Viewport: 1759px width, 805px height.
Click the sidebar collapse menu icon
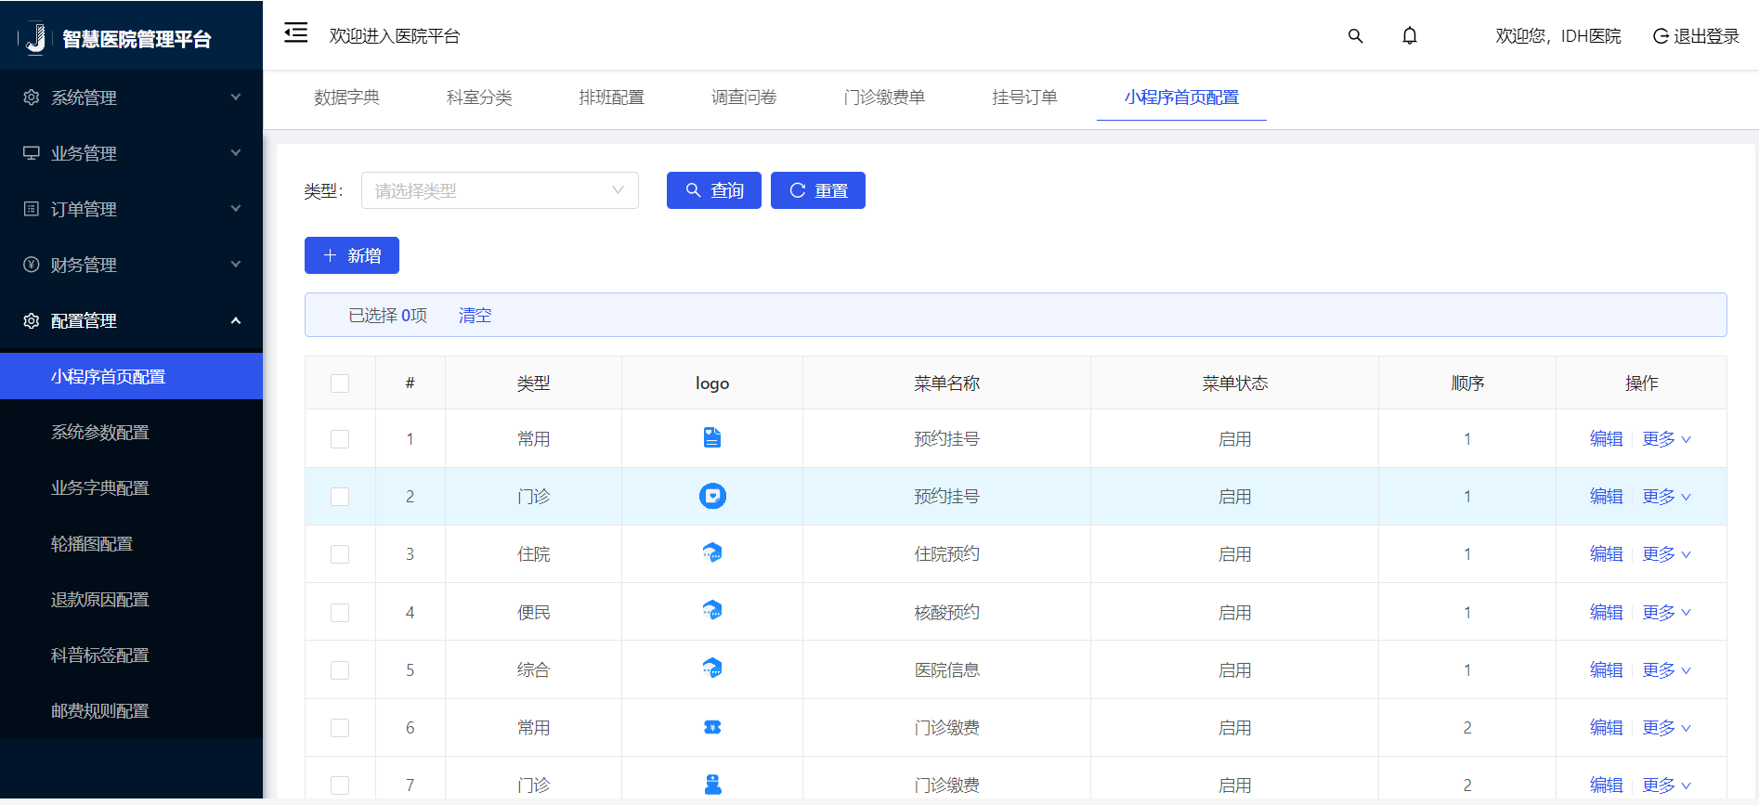(x=295, y=33)
